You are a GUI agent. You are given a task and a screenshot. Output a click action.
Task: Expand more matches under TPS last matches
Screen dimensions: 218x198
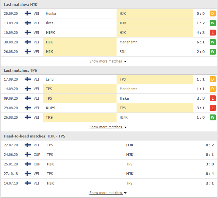[108, 127]
